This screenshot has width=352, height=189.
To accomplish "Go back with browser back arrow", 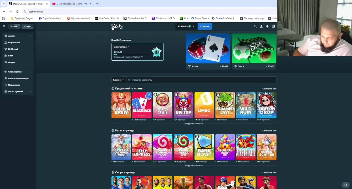I will (4, 12).
